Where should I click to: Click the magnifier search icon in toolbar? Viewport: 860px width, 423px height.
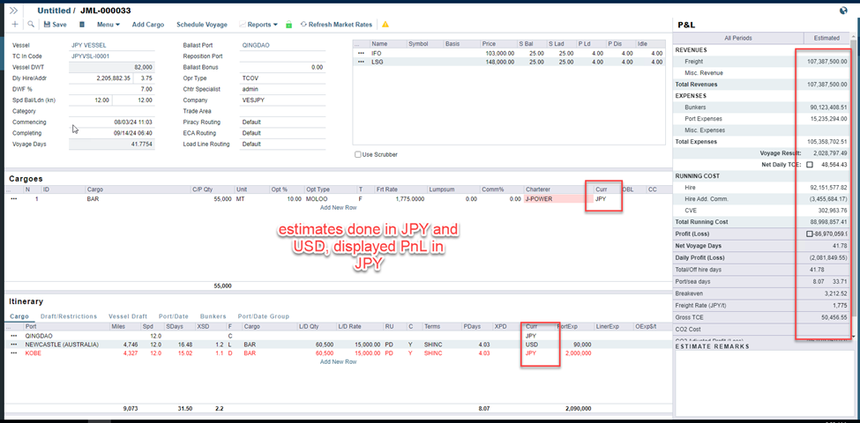pyautogui.click(x=31, y=25)
